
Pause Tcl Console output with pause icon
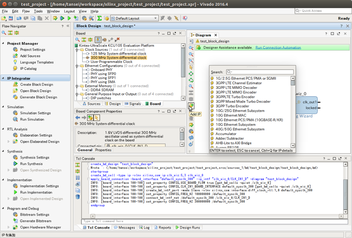click(77, 178)
